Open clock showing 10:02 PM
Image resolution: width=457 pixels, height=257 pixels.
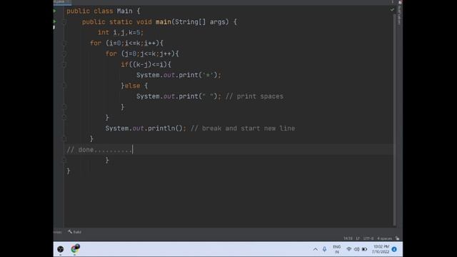coord(381,249)
